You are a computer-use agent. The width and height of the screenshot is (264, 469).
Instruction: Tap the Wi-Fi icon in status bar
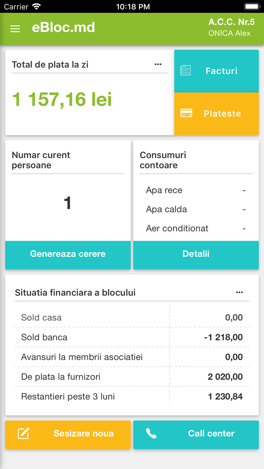click(x=37, y=6)
